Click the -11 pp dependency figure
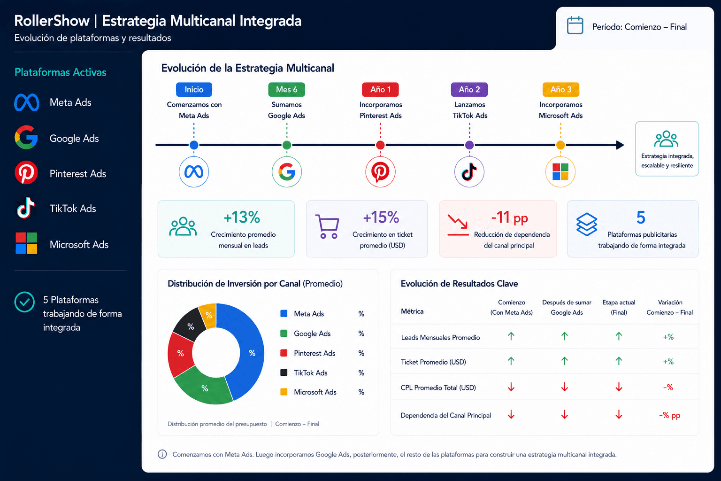 click(x=509, y=217)
